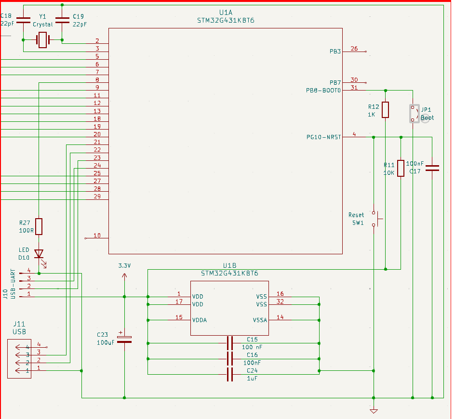Screen dimensions: 455x419
Task: Click the C23 100uF polarized capacitor
Action: point(124,339)
